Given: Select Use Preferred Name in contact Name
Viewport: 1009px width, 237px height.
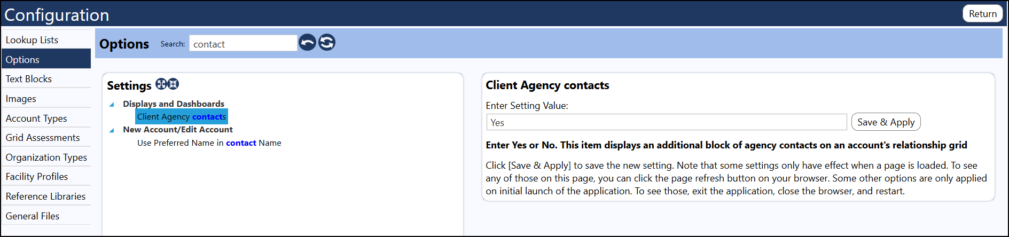Looking at the screenshot, I should click(209, 143).
